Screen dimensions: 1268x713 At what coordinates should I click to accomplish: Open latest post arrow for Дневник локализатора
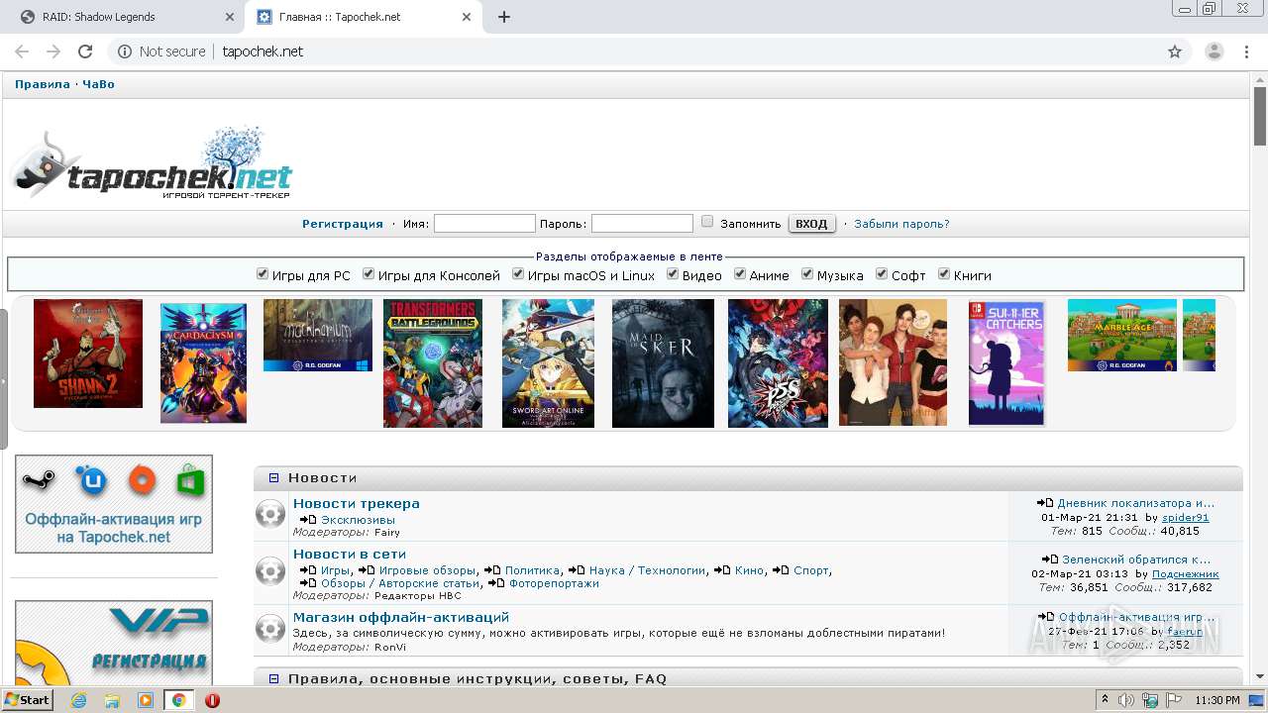pyautogui.click(x=1045, y=503)
